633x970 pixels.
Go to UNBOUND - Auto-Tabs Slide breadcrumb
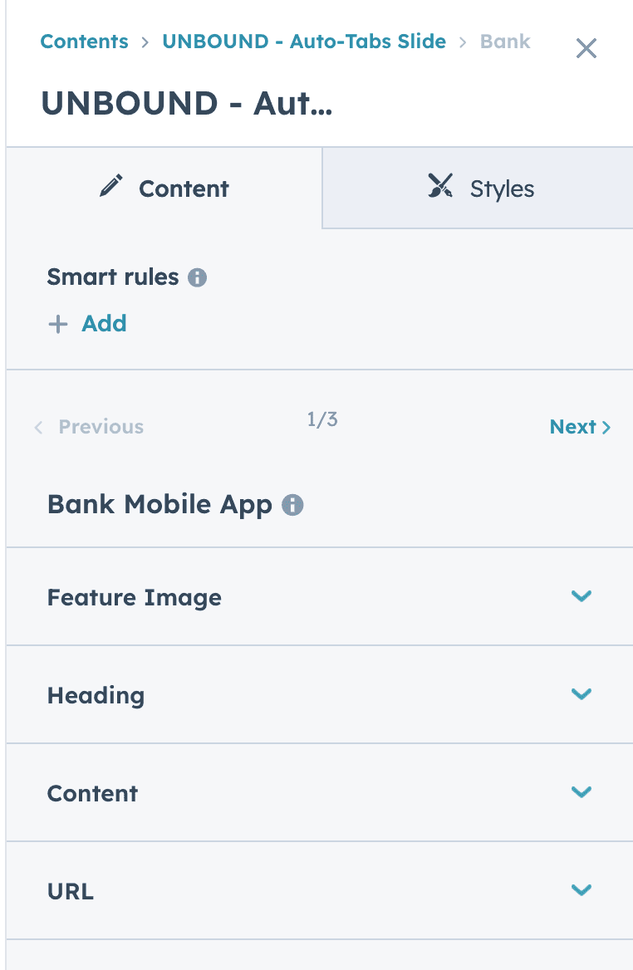[x=304, y=41]
